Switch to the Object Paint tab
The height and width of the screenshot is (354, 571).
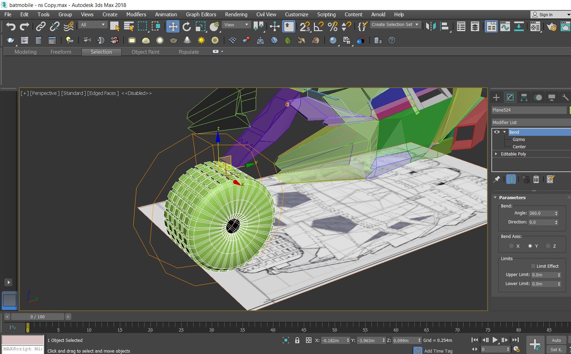[x=146, y=52]
